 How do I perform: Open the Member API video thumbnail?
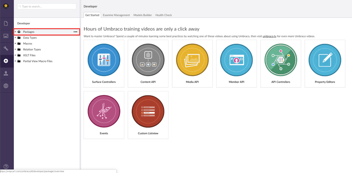(x=236, y=60)
